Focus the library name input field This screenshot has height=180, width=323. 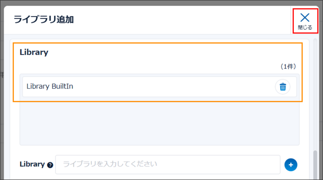pyautogui.click(x=167, y=165)
